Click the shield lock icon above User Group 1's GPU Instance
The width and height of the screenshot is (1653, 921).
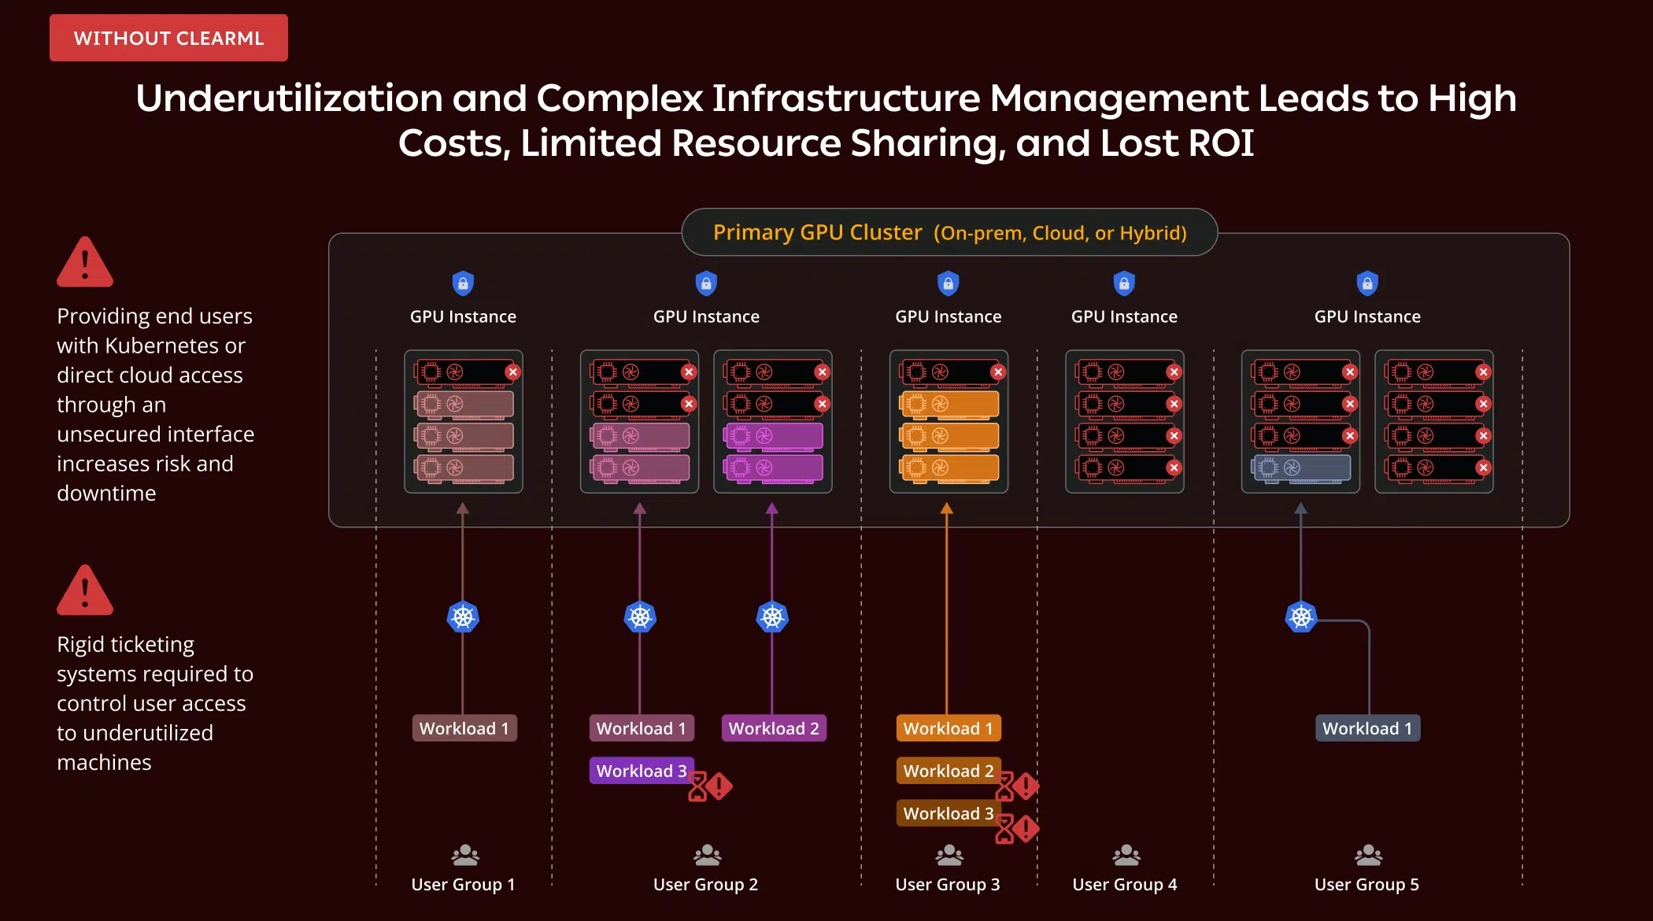pos(463,283)
